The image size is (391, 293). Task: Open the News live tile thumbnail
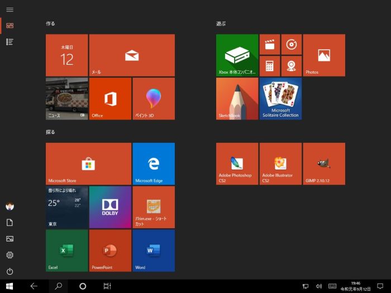tap(66, 99)
